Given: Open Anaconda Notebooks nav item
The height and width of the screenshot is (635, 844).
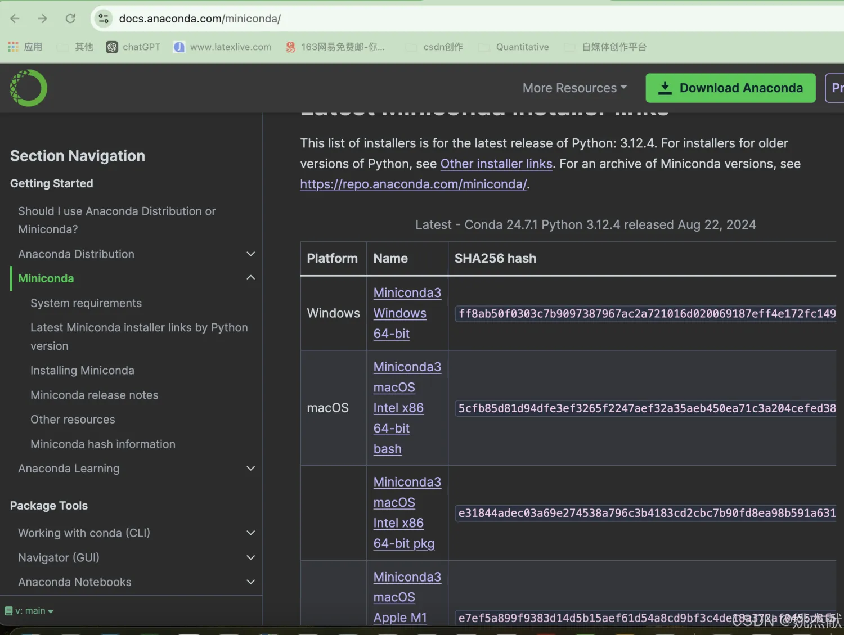Looking at the screenshot, I should [x=75, y=582].
